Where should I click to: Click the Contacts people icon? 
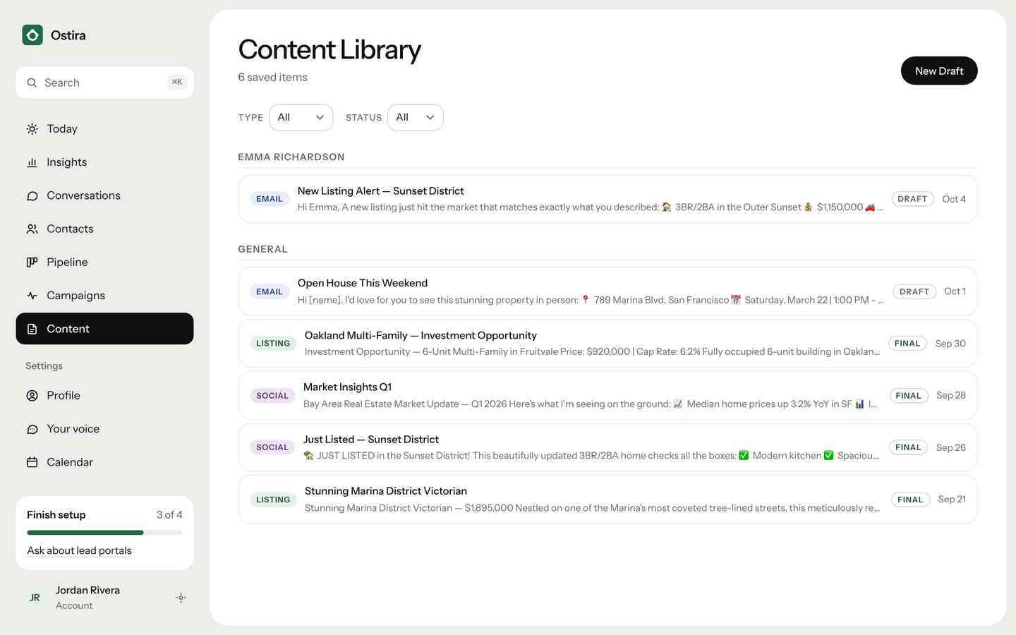click(x=32, y=229)
